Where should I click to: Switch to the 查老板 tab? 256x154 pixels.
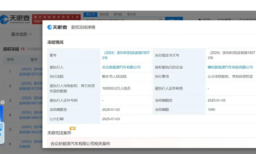click(x=104, y=14)
